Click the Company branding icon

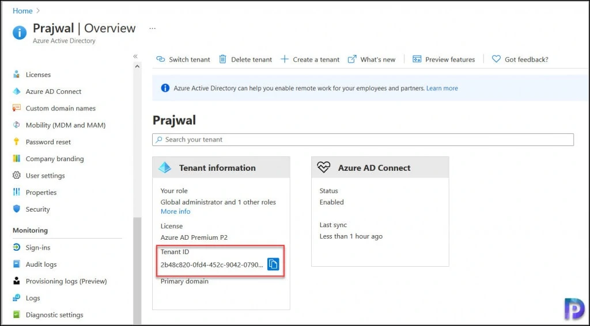(x=16, y=159)
